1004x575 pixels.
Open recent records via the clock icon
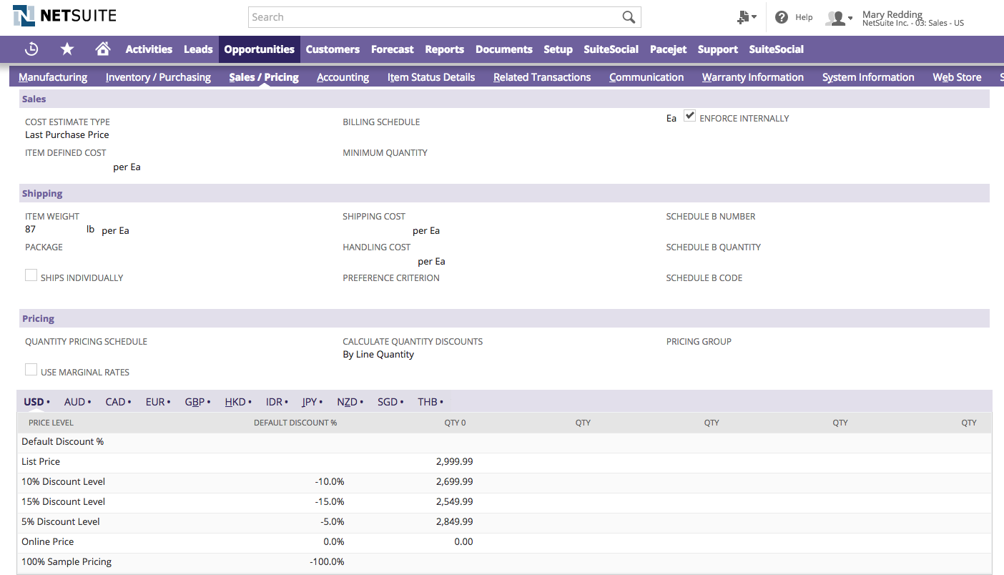coord(31,49)
